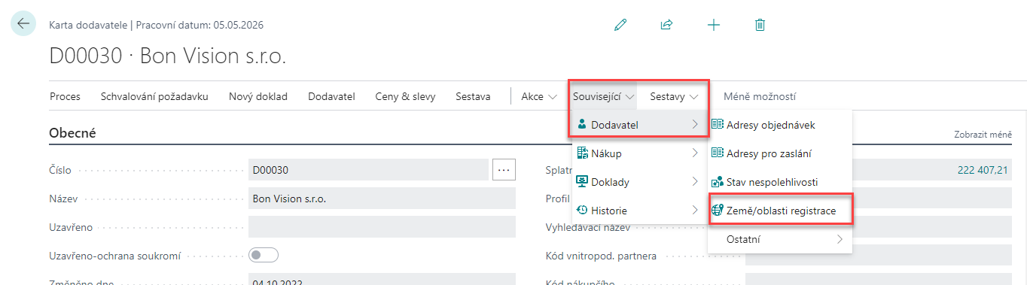Open the Sestava toolbar menu
Viewport: 1027px width, 285px height.
click(473, 96)
